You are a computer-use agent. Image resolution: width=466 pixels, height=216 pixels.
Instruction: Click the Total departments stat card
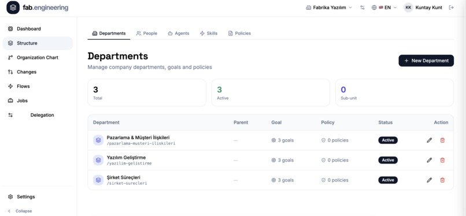click(147, 92)
